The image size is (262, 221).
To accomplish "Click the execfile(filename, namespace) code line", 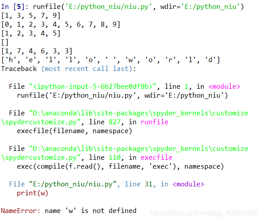I will (74, 131).
